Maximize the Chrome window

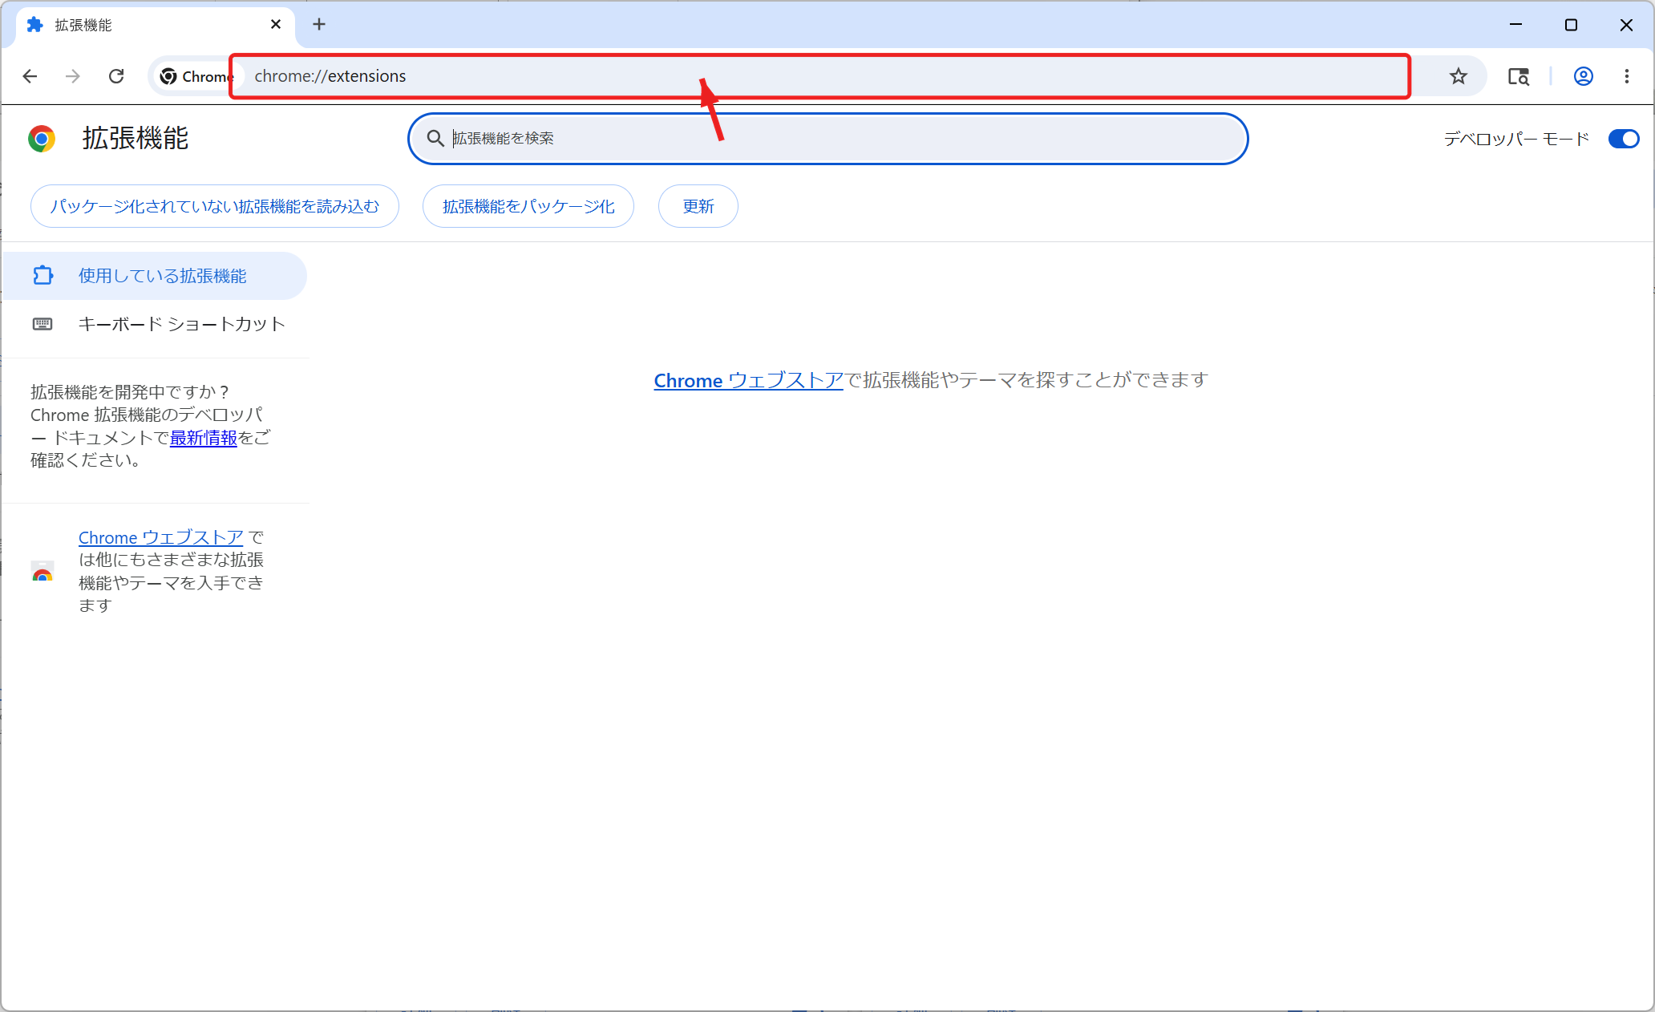1571,25
